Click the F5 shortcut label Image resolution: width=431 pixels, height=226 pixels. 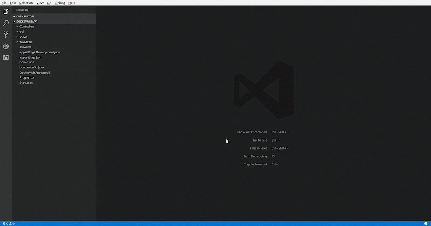273,156
